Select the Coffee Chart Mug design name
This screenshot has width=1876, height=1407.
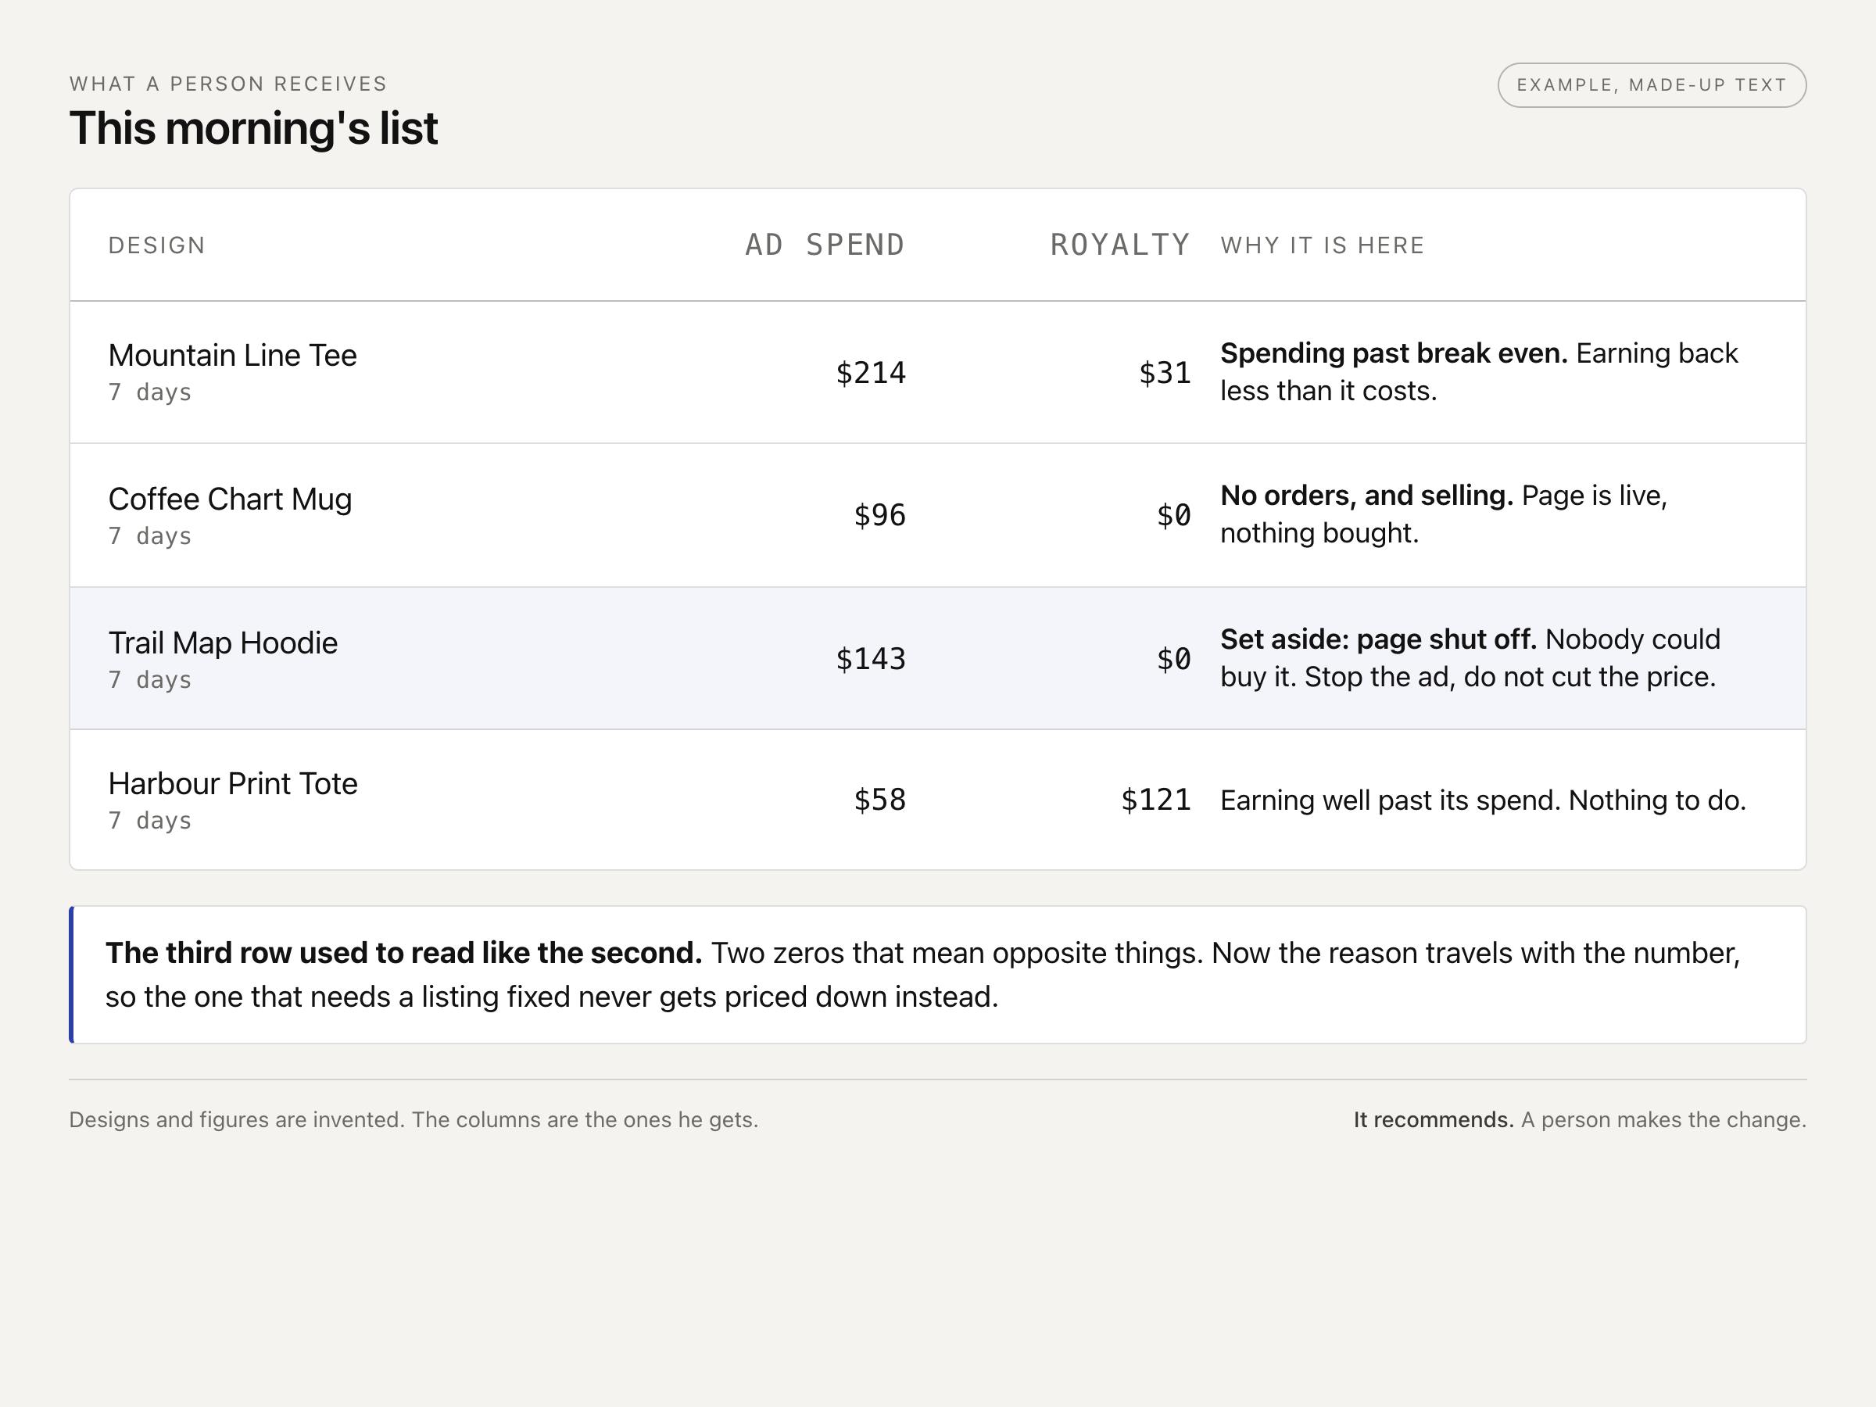[230, 499]
